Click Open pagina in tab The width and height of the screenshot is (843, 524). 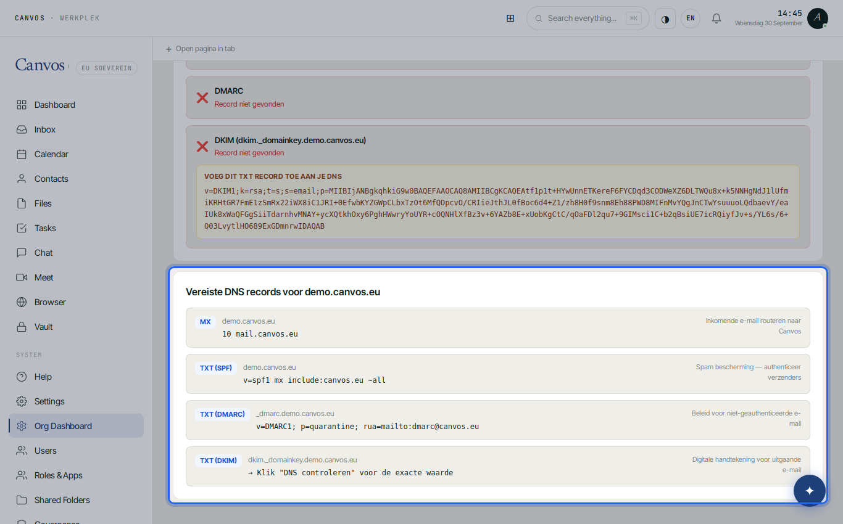(201, 49)
